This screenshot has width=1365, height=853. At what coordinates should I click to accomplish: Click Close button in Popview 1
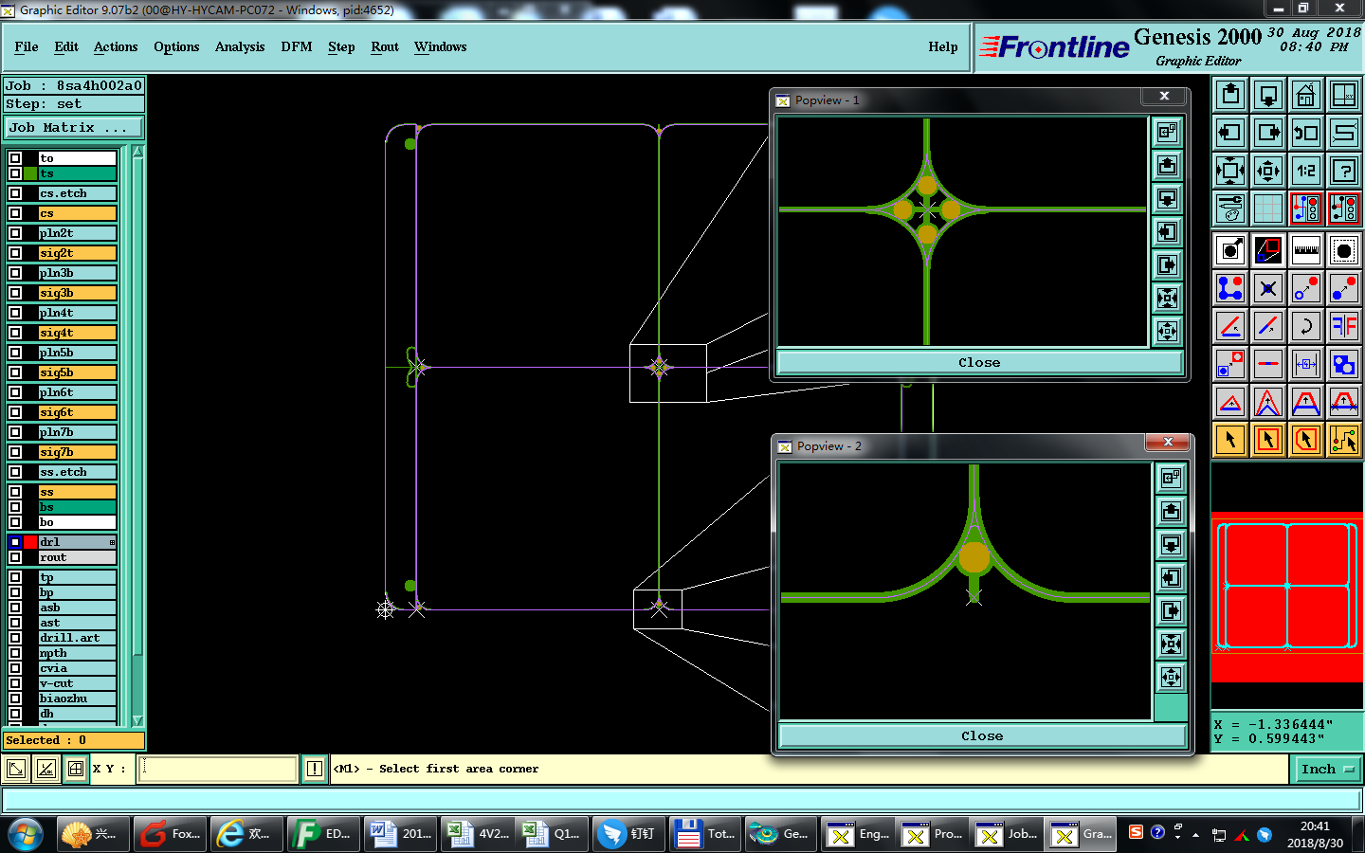click(979, 363)
